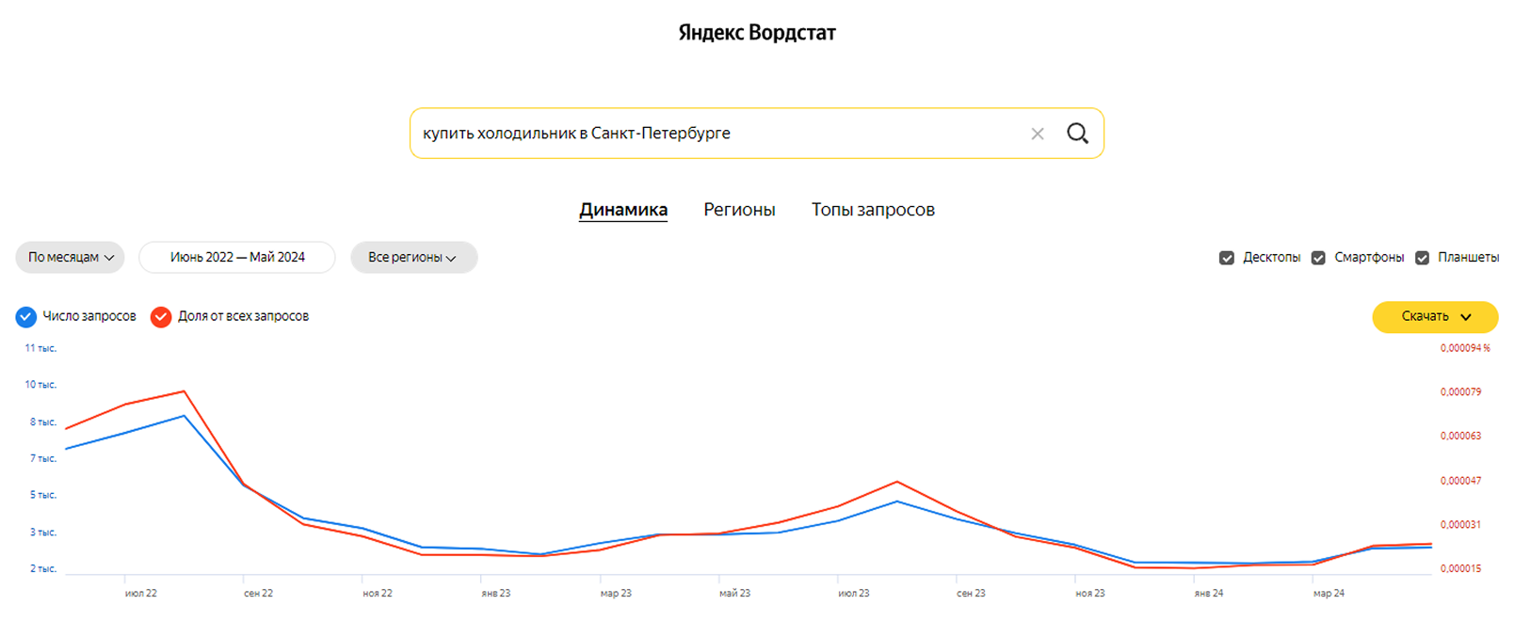The width and height of the screenshot is (1514, 621).
Task: Click the янв 24 axis label
Action: (1209, 594)
